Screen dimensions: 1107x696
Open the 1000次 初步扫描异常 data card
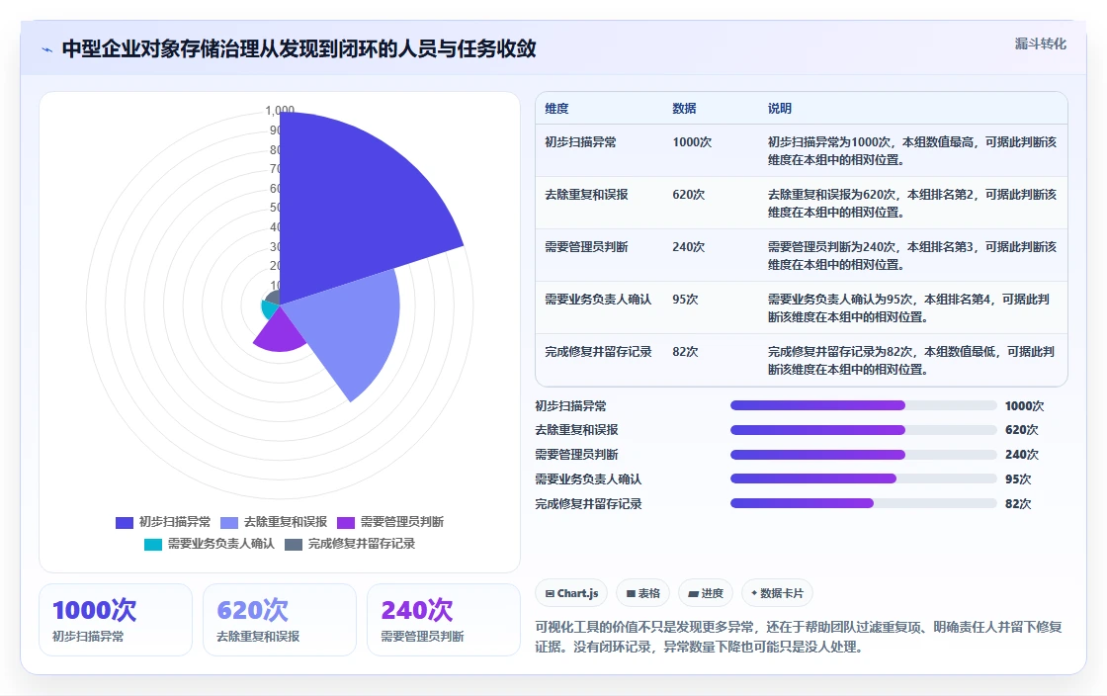coord(116,620)
